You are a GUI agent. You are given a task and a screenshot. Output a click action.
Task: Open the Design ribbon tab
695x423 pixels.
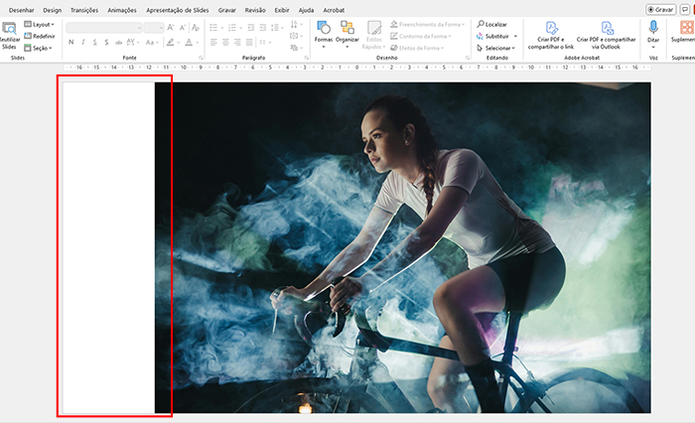coord(53,10)
